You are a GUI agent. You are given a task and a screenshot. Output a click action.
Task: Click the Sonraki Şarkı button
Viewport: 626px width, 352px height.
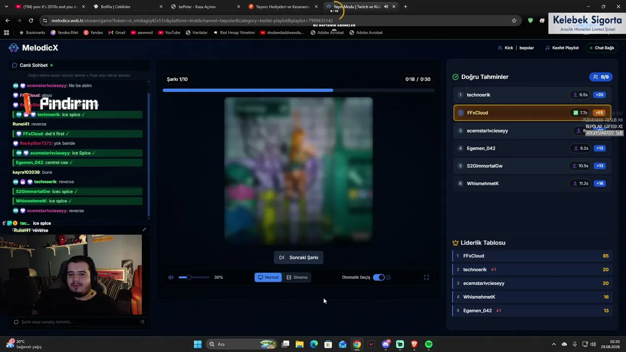[x=298, y=258]
